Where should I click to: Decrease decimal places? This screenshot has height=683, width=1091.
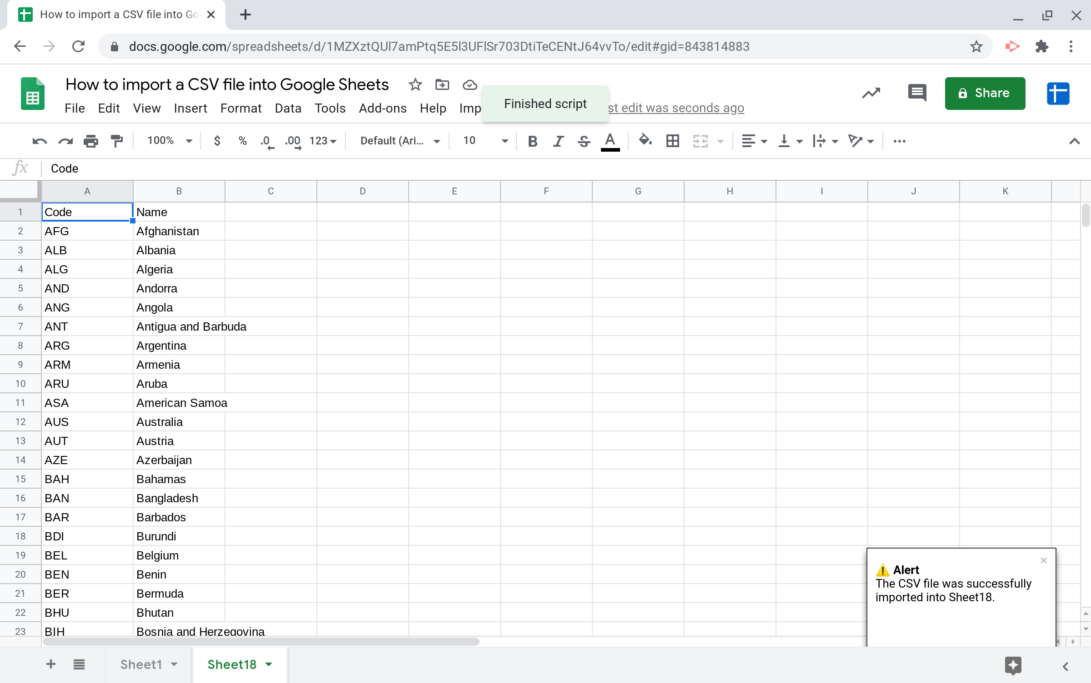(267, 142)
